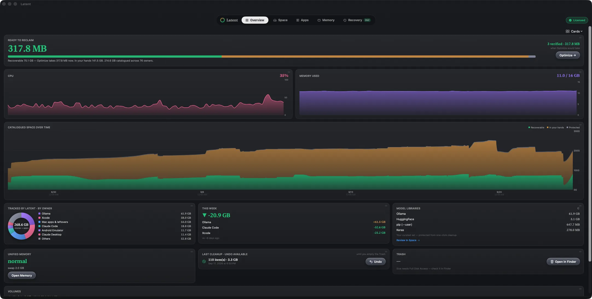Click the Latent ring logo icon
This screenshot has height=299, width=592.
coord(222,20)
